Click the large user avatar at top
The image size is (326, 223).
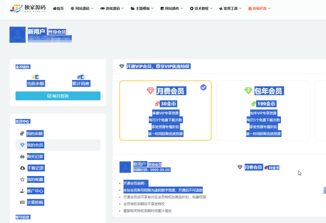click(x=18, y=35)
